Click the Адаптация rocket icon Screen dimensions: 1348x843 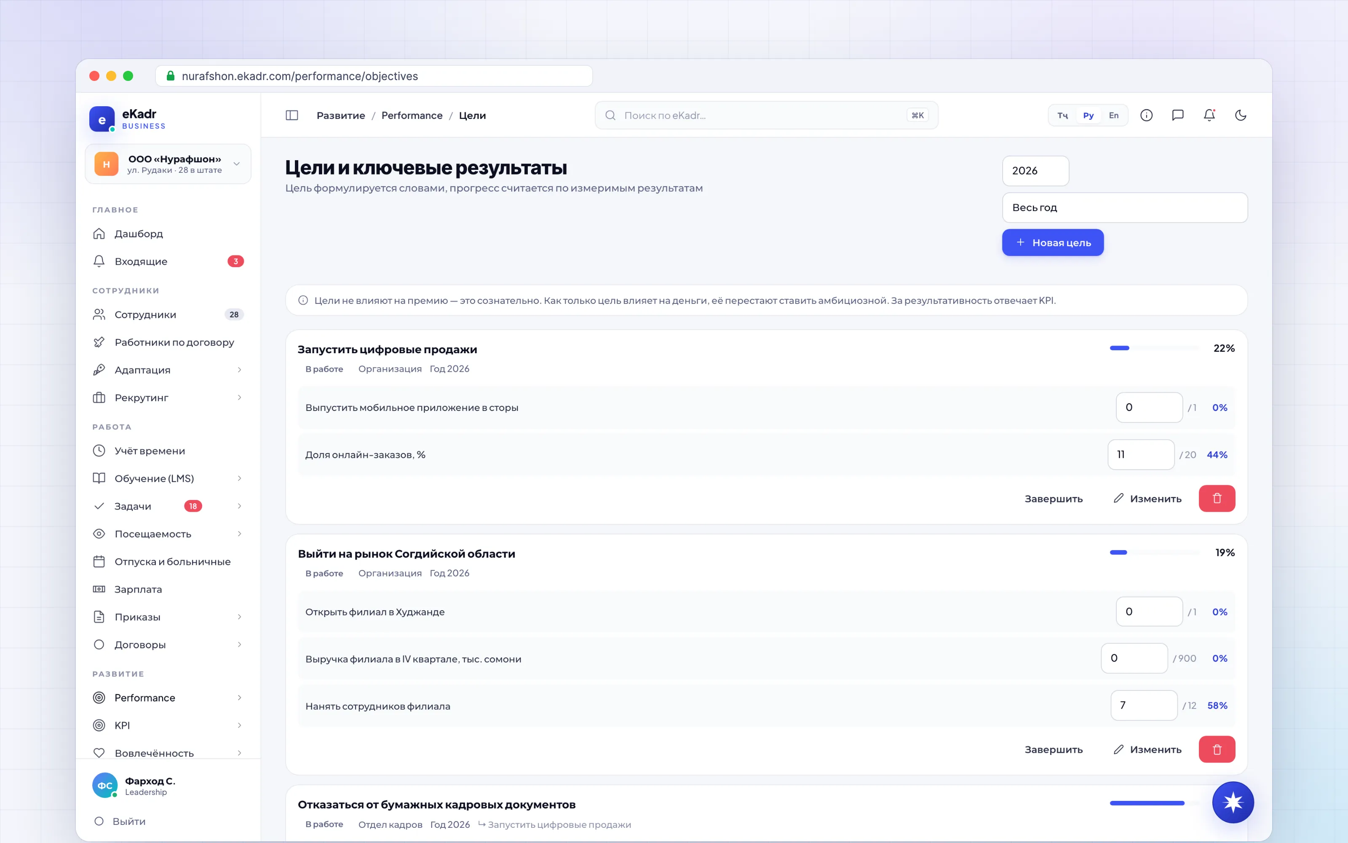tap(99, 370)
